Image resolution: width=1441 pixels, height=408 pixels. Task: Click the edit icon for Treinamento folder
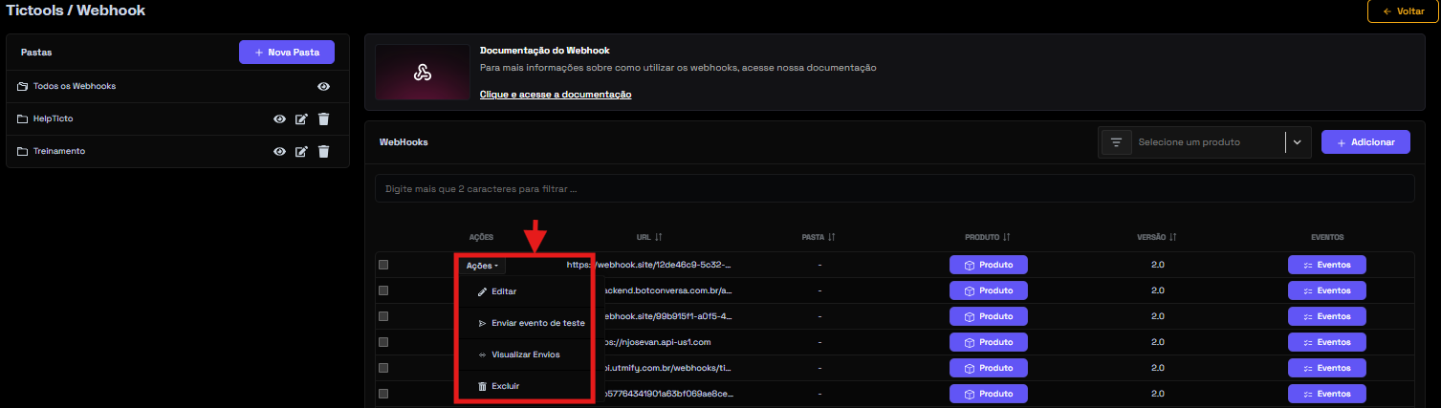[301, 151]
